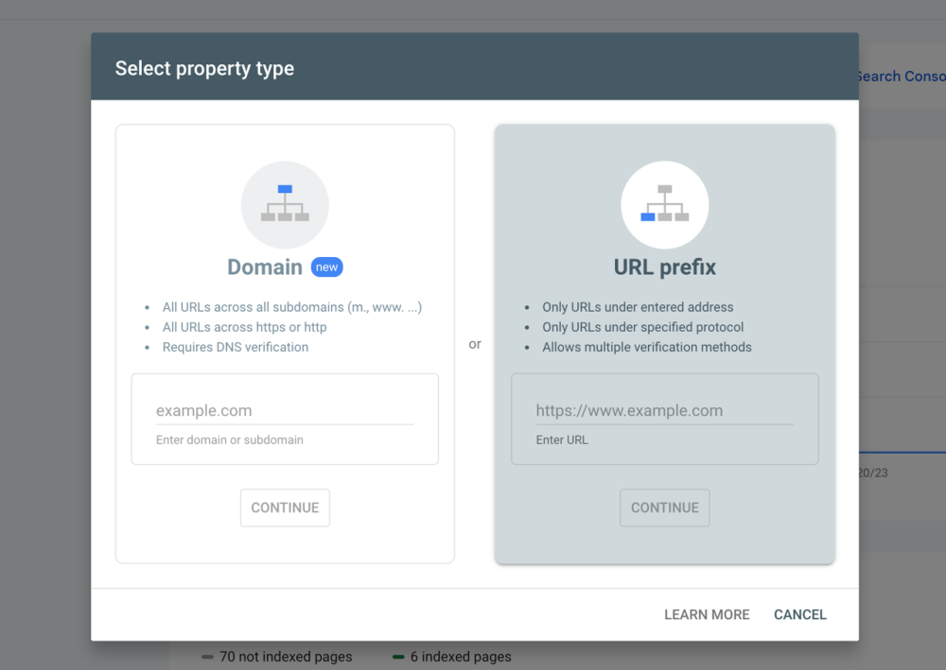The height and width of the screenshot is (670, 946).
Task: Toggle the "70 not indexed pages" legend
Action: tap(285, 657)
